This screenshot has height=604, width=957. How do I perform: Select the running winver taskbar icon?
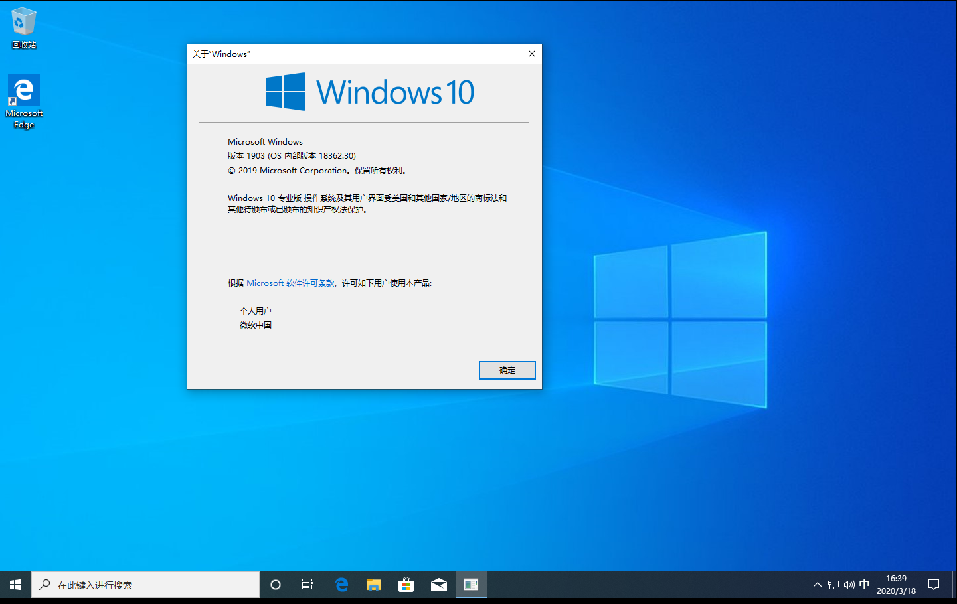pyautogui.click(x=471, y=585)
